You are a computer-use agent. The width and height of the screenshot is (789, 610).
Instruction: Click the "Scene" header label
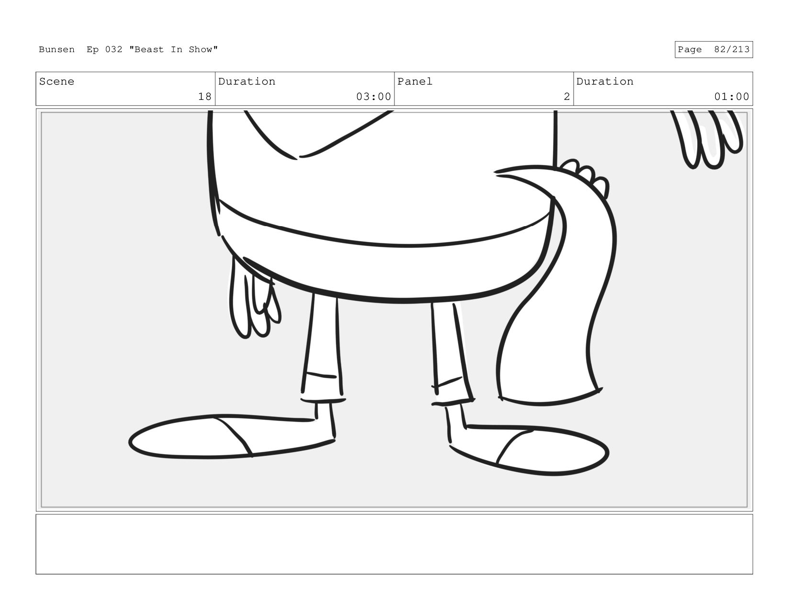click(x=56, y=81)
